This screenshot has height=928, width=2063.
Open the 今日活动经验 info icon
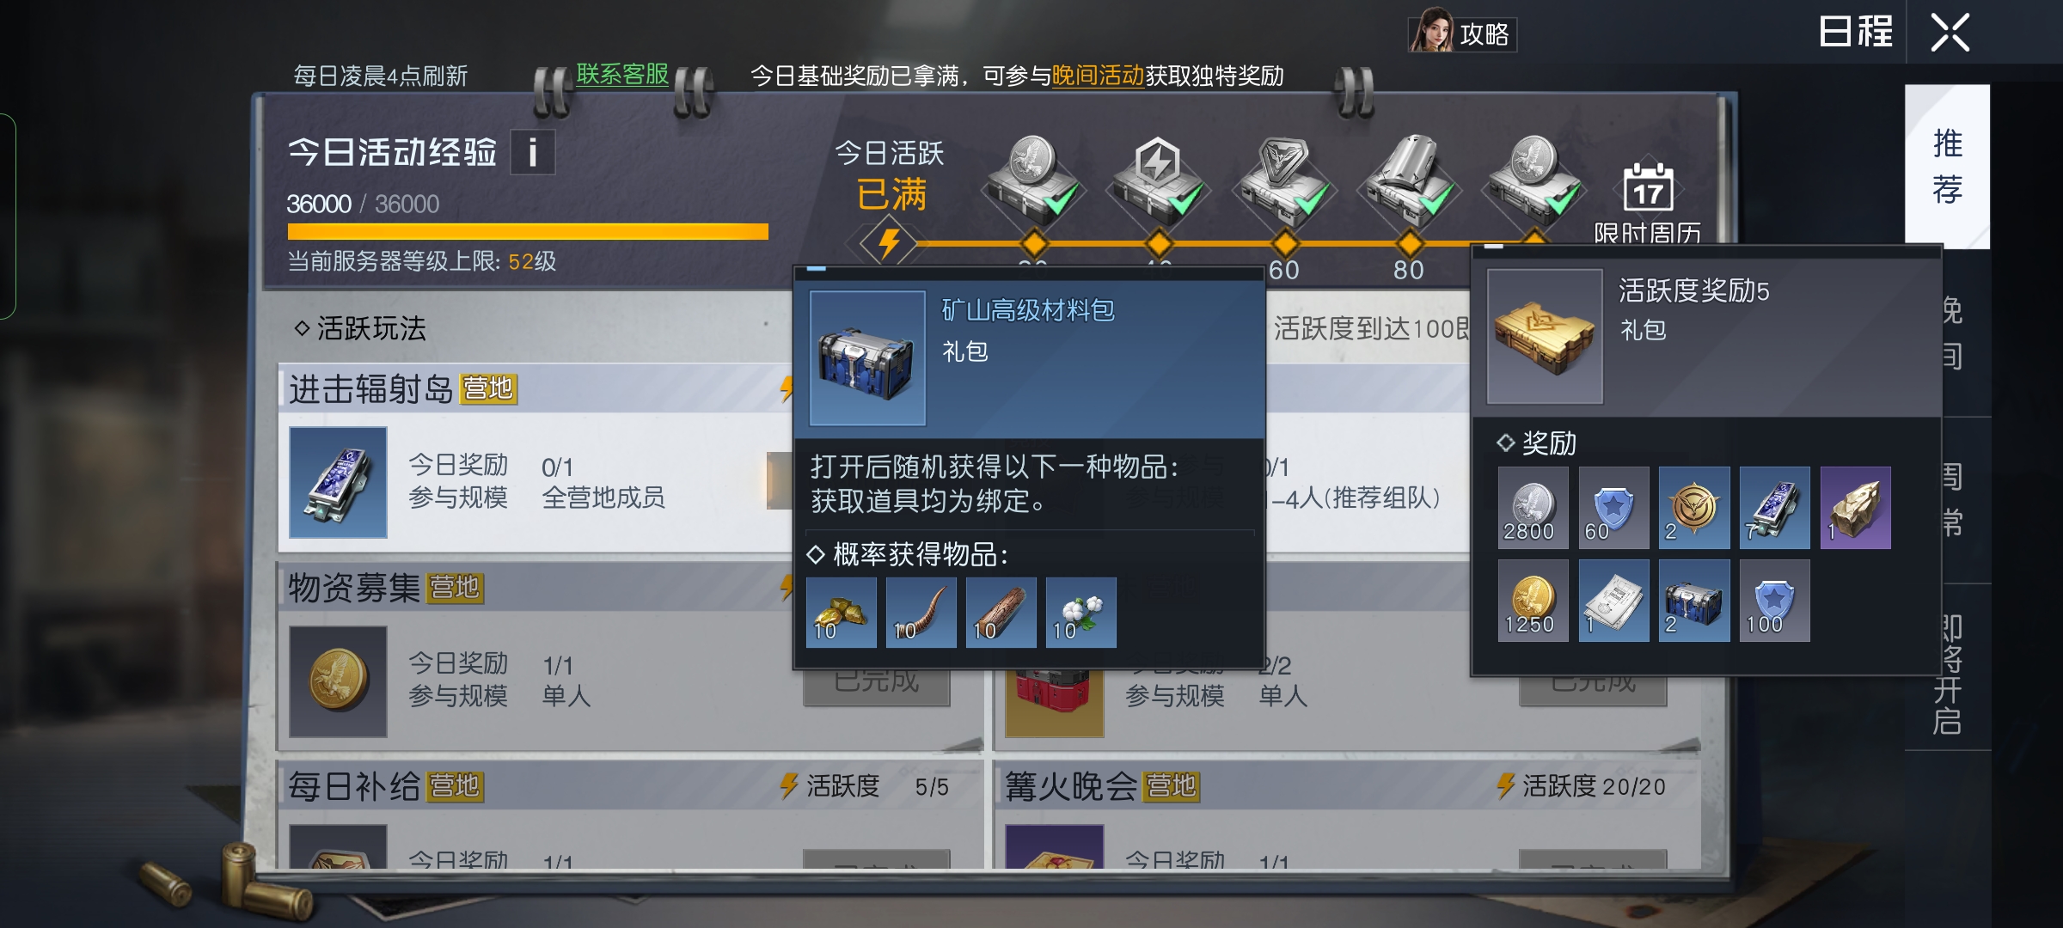tap(532, 153)
